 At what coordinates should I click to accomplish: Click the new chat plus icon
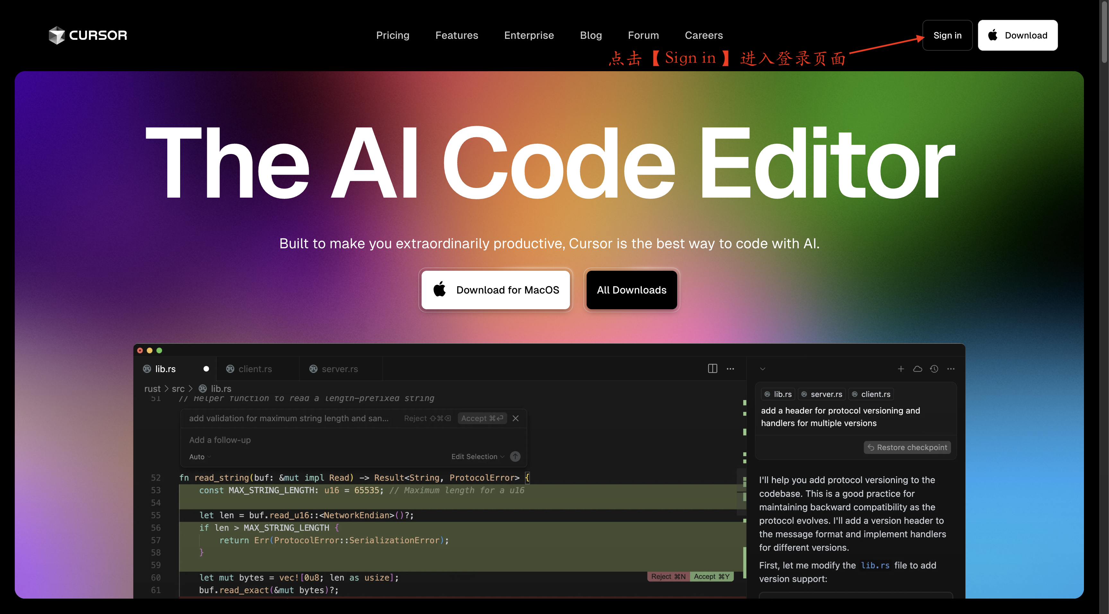(x=901, y=369)
